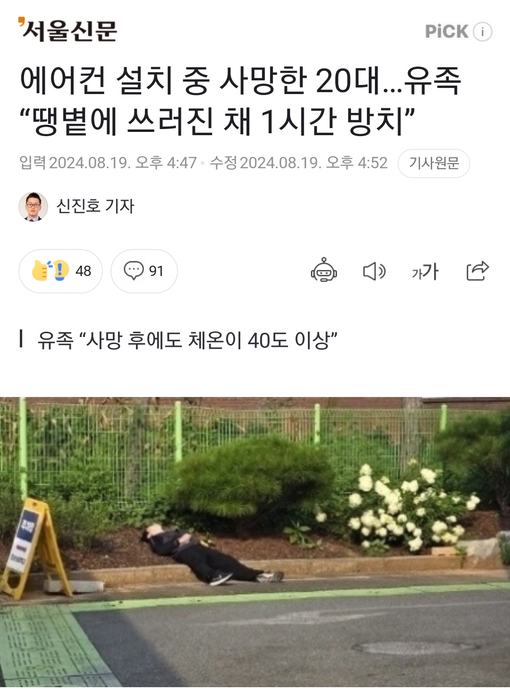Share the article with the share icon

pyautogui.click(x=477, y=271)
